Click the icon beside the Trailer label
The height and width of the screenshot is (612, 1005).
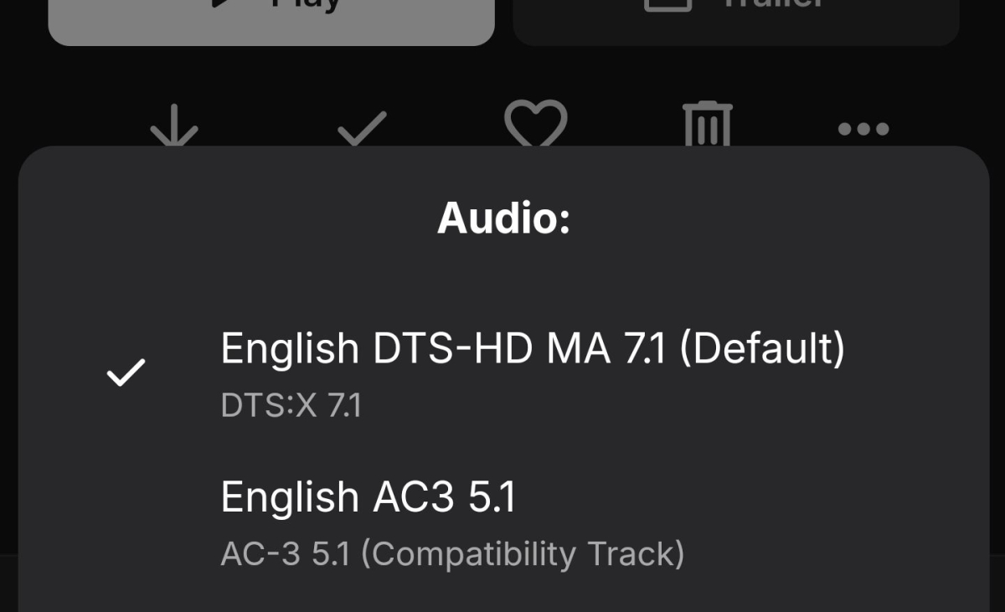(x=667, y=4)
